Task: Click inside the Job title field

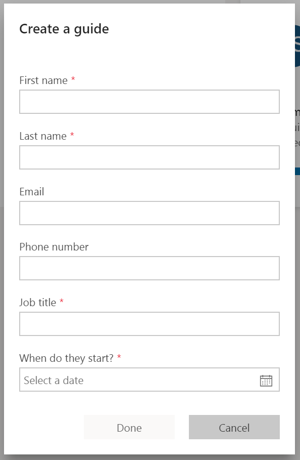Action: [x=149, y=324]
